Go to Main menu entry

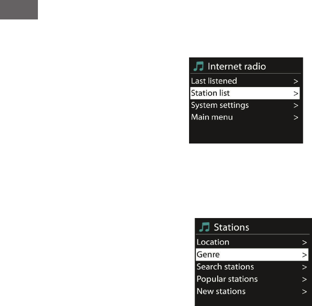(212, 117)
